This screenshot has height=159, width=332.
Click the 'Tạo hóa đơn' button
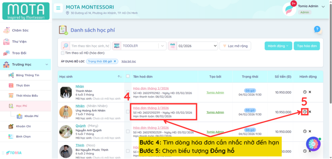(x=307, y=46)
